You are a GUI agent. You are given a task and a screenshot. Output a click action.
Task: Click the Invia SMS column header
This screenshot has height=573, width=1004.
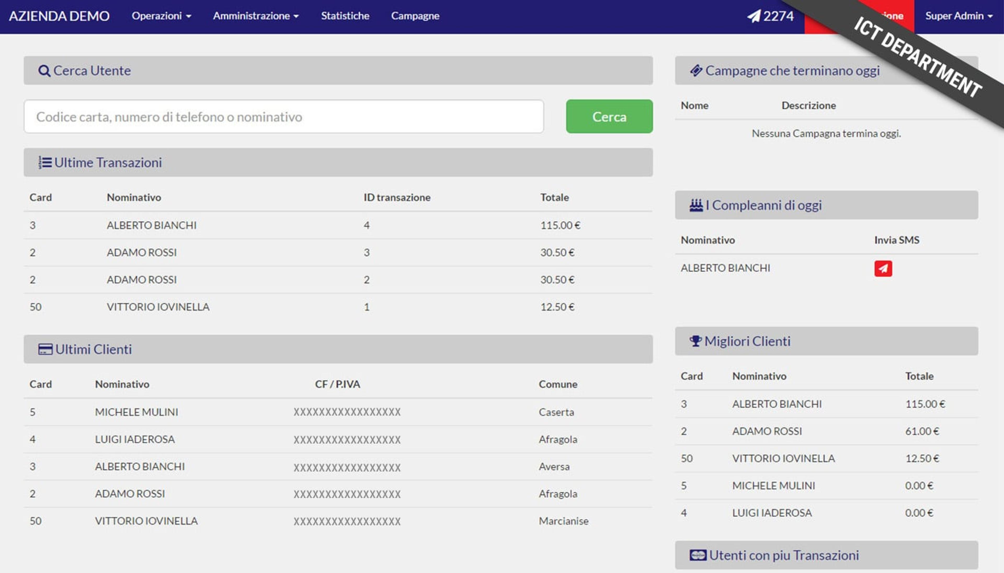click(x=897, y=240)
